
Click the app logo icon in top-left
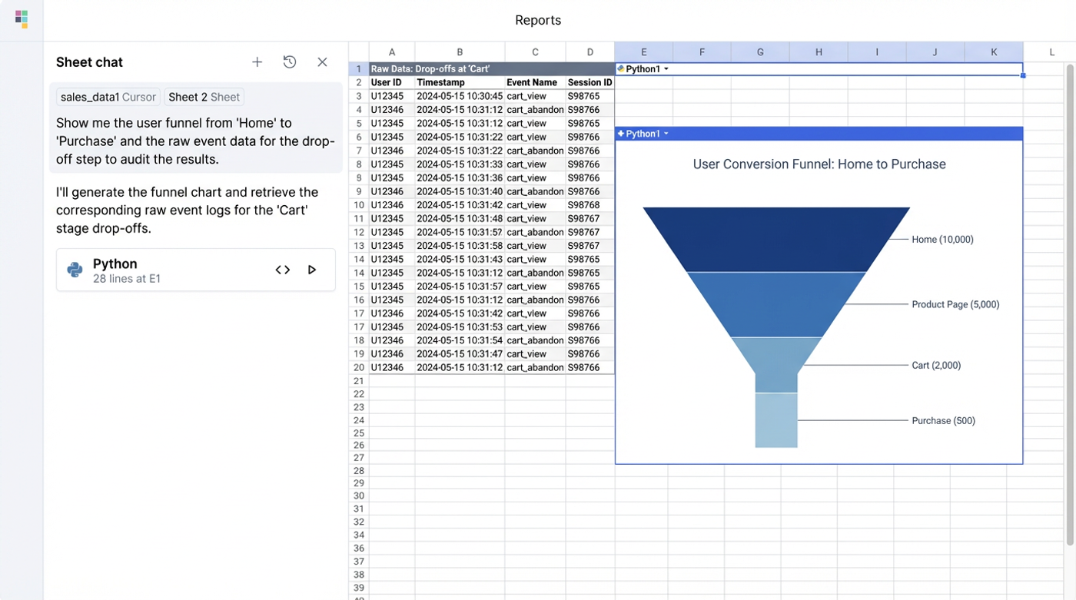pos(22,19)
